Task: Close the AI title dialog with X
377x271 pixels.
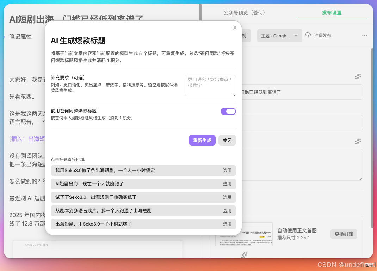Action: click(x=235, y=27)
